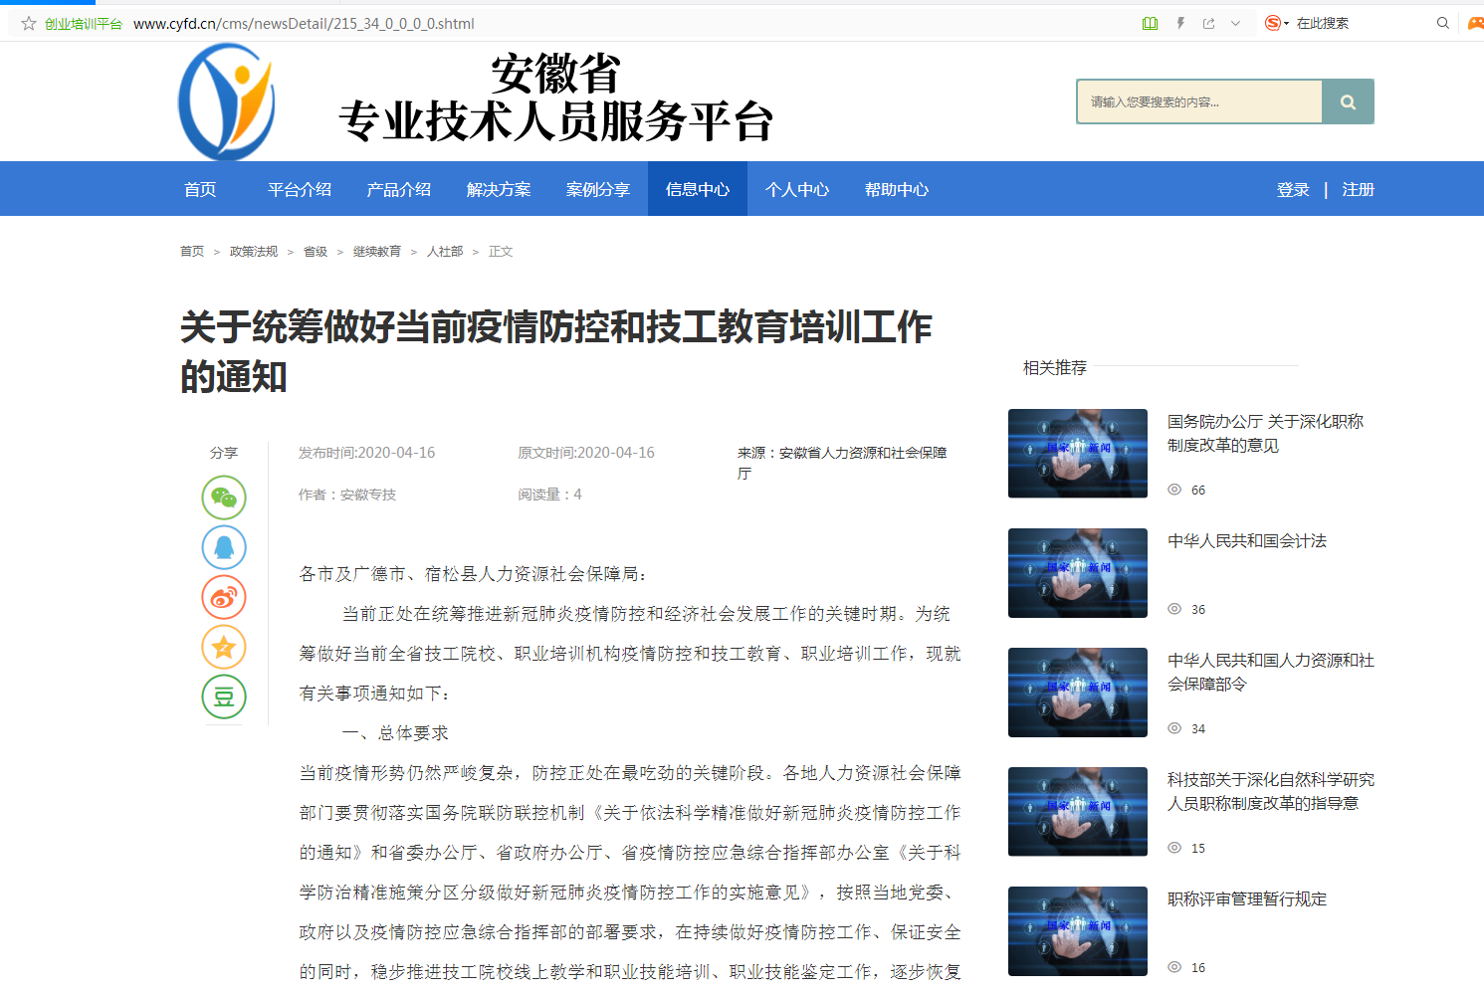This screenshot has height=995, width=1484.
Task: Open 案例分享 navigation item
Action: pyautogui.click(x=598, y=189)
